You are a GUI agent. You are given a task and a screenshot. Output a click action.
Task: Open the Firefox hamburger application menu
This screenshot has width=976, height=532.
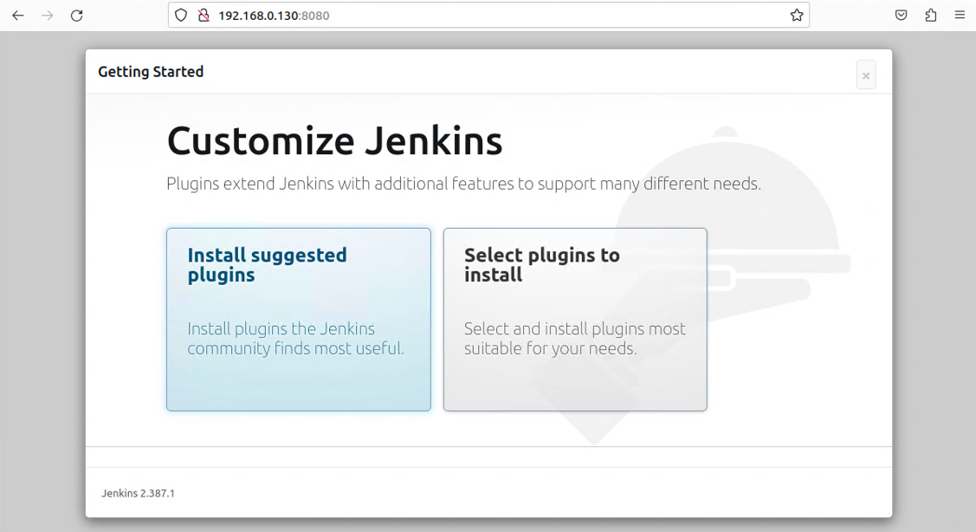[x=960, y=16]
